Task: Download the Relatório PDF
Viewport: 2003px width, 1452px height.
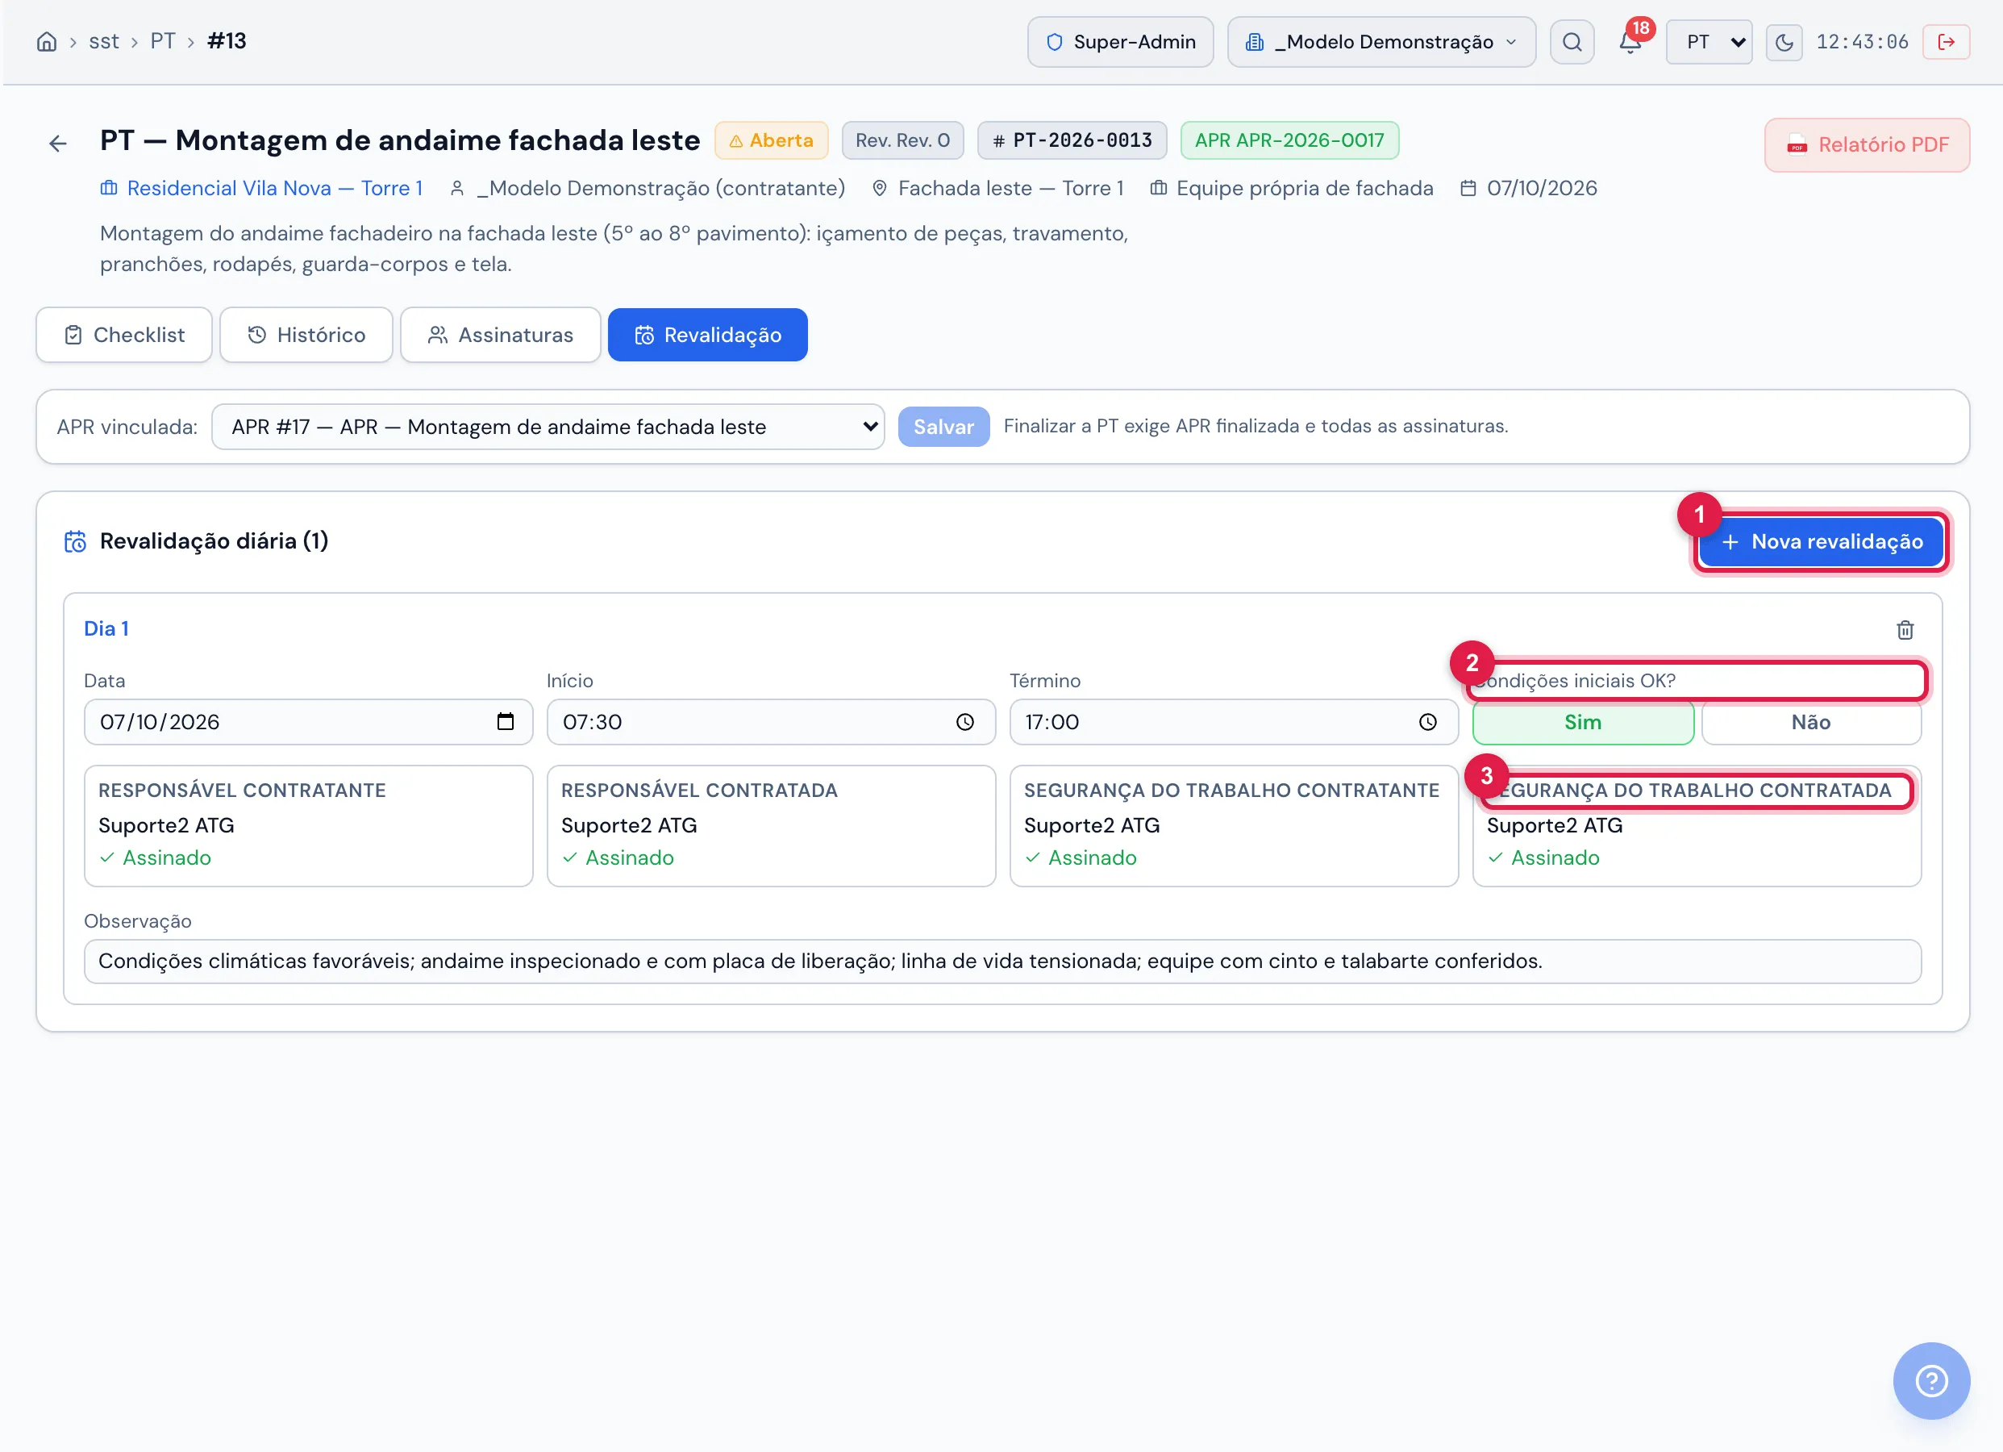Action: click(x=1867, y=145)
